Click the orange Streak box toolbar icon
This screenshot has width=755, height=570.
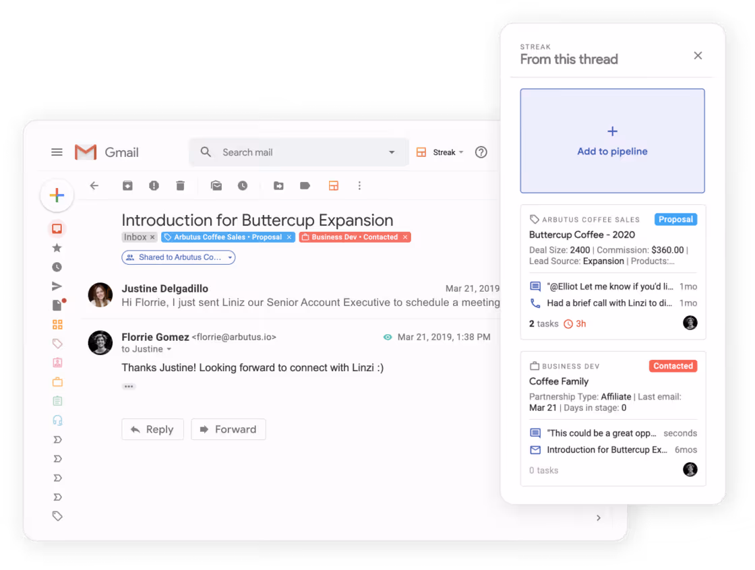coord(333,185)
